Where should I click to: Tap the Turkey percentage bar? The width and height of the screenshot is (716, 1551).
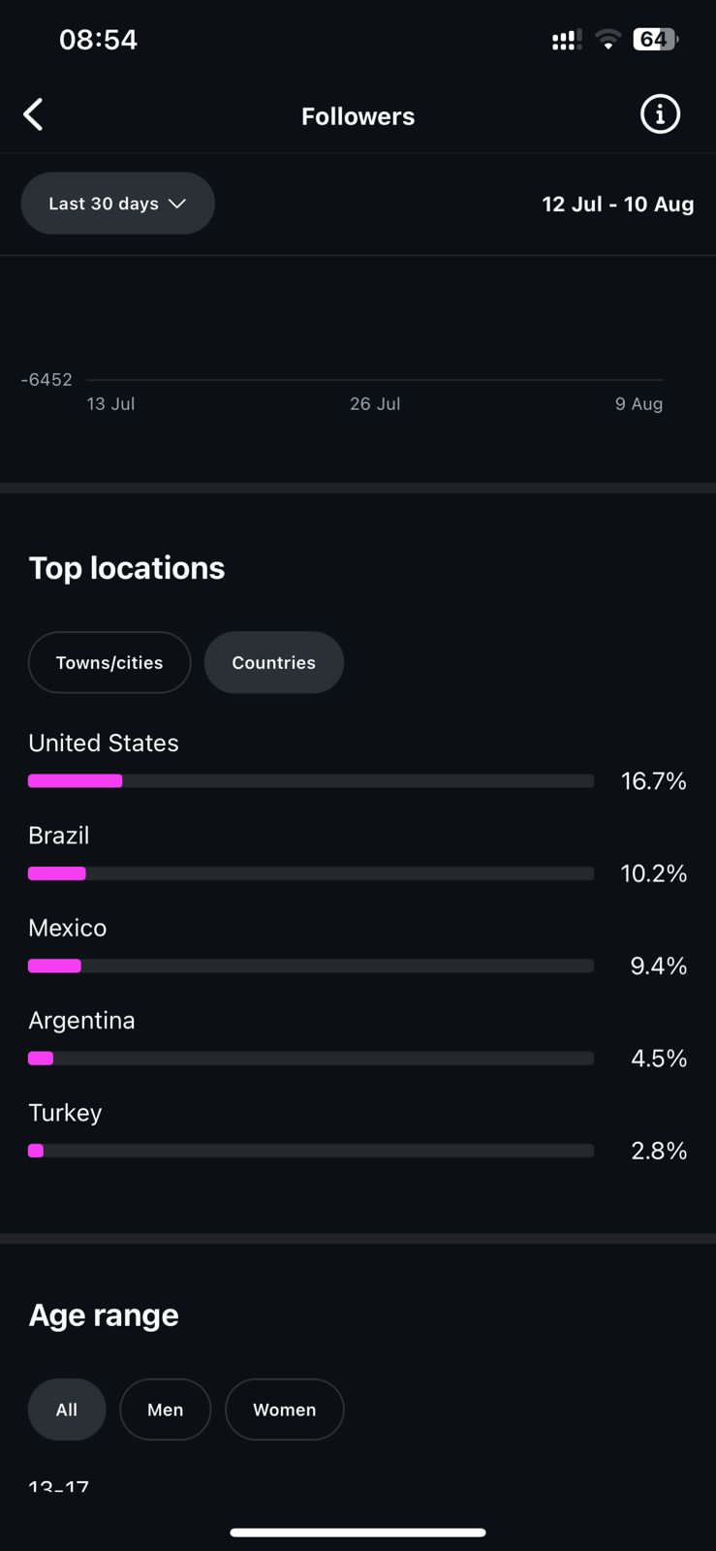[x=310, y=1151]
